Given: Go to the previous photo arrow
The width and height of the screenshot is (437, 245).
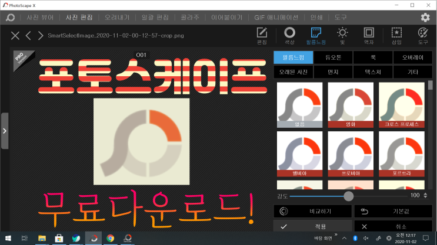Looking at the screenshot, I should pyautogui.click(x=28, y=36).
